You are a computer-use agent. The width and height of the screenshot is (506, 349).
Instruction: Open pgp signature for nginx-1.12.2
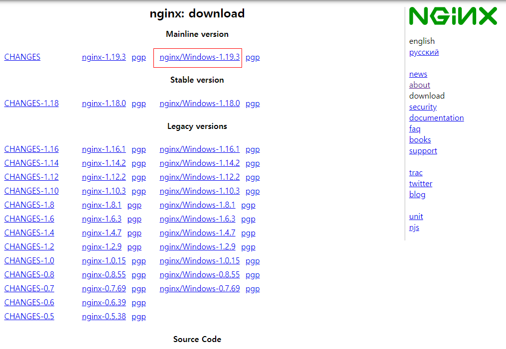click(139, 177)
